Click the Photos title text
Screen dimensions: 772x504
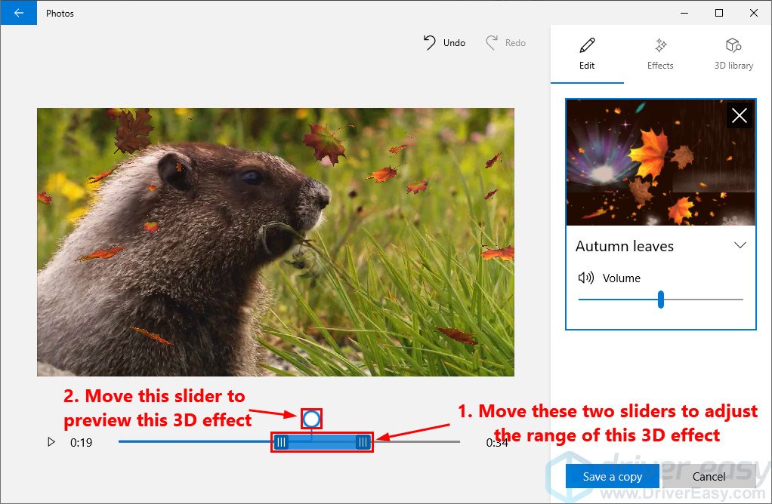coord(60,14)
